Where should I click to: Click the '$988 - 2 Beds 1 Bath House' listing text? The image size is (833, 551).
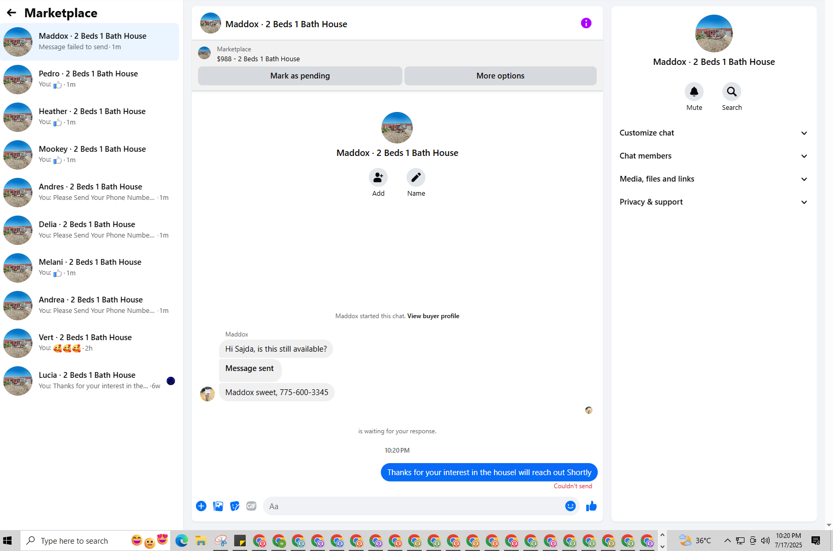point(258,59)
